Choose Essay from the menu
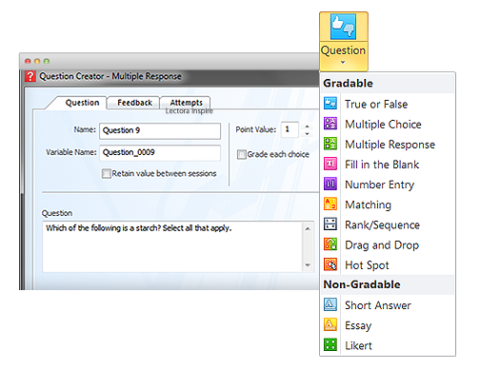Screen dimensions: 480x370 pos(358,326)
